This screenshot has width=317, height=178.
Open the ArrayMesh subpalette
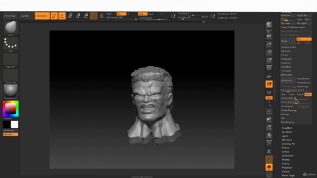point(287,128)
